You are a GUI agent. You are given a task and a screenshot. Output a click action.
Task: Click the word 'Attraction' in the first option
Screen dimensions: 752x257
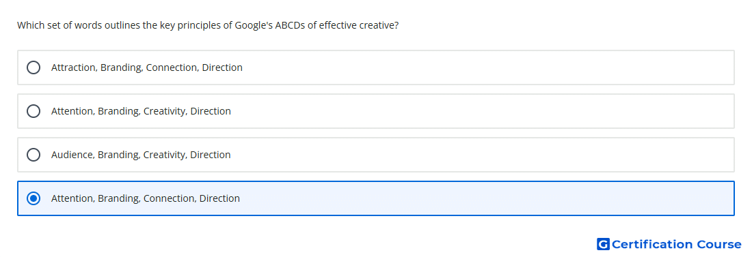74,67
